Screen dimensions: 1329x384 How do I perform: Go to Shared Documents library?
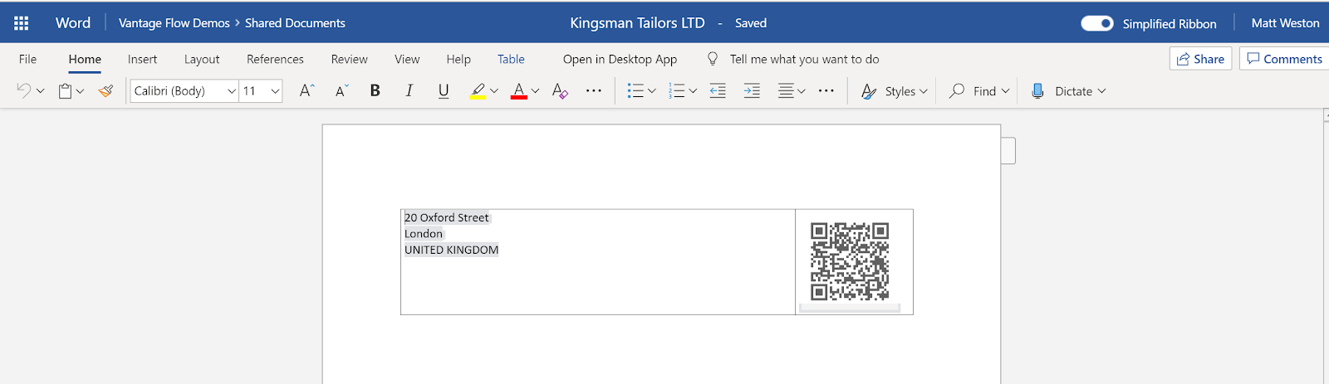tap(295, 23)
